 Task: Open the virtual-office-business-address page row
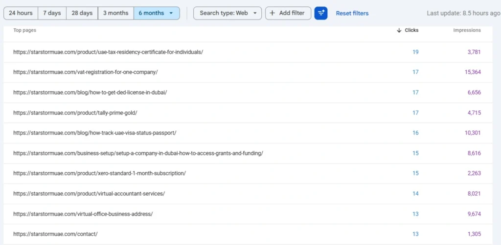point(83,214)
